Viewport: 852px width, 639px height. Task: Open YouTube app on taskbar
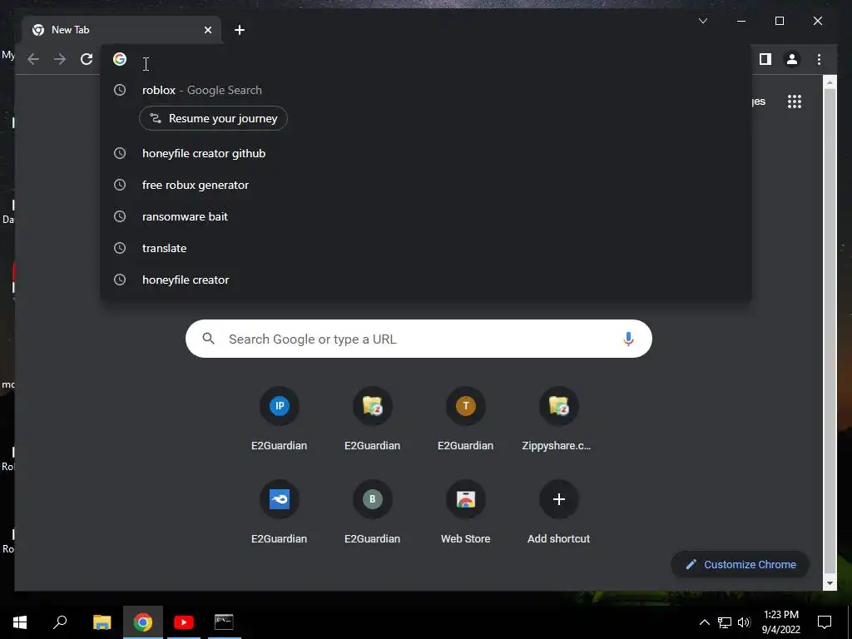click(x=184, y=622)
